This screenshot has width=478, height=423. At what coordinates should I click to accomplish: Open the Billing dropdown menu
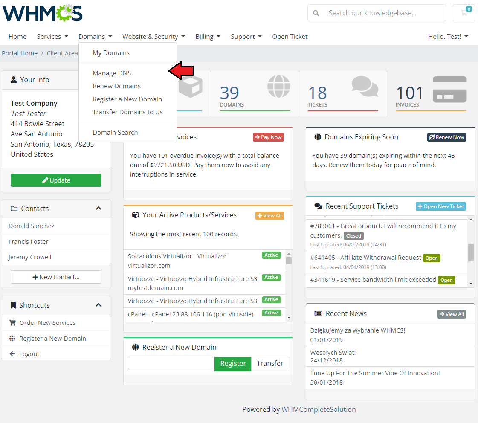click(208, 37)
